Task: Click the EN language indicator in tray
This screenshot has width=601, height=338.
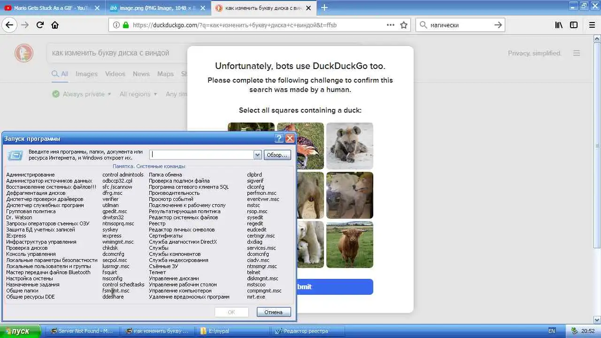Action: click(552, 331)
